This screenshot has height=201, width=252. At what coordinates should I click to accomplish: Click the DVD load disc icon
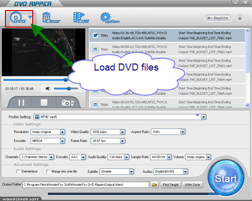[18, 18]
